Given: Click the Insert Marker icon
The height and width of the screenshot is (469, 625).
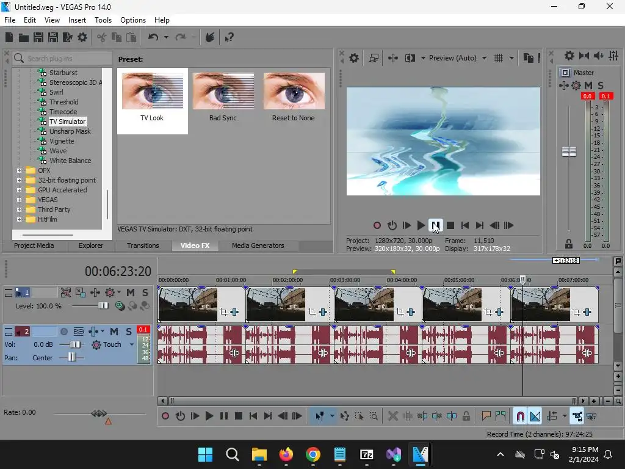Looking at the screenshot, I should click(x=486, y=416).
